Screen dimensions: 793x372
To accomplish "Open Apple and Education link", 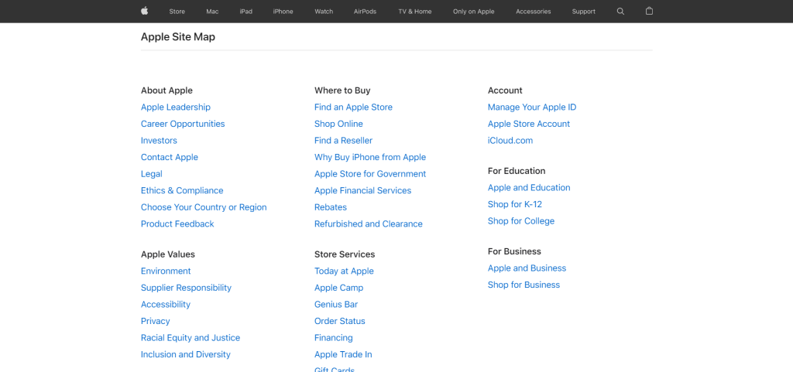I will 529,187.
